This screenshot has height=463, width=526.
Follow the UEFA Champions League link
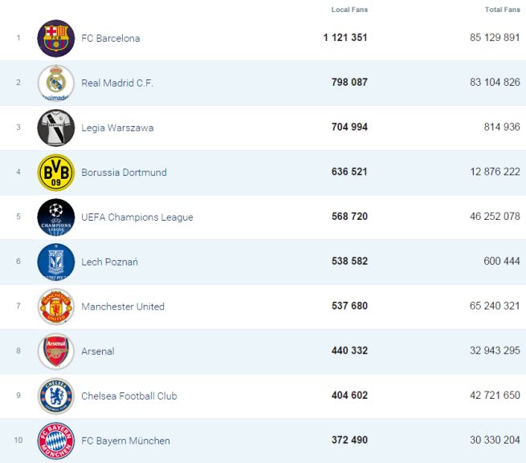(x=137, y=217)
